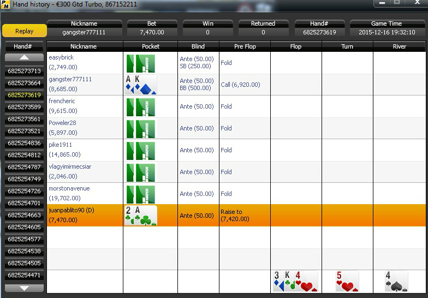This screenshot has height=298, width=428.
Task: Pick hand 6825254787 in the list
Action: click(x=24, y=167)
